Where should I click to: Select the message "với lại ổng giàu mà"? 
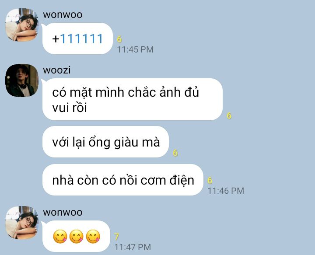click(105, 142)
